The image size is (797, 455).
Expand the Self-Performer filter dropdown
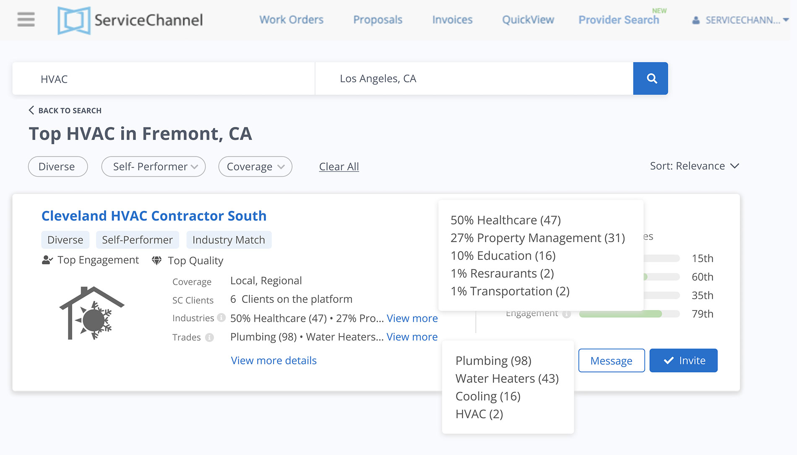point(153,167)
